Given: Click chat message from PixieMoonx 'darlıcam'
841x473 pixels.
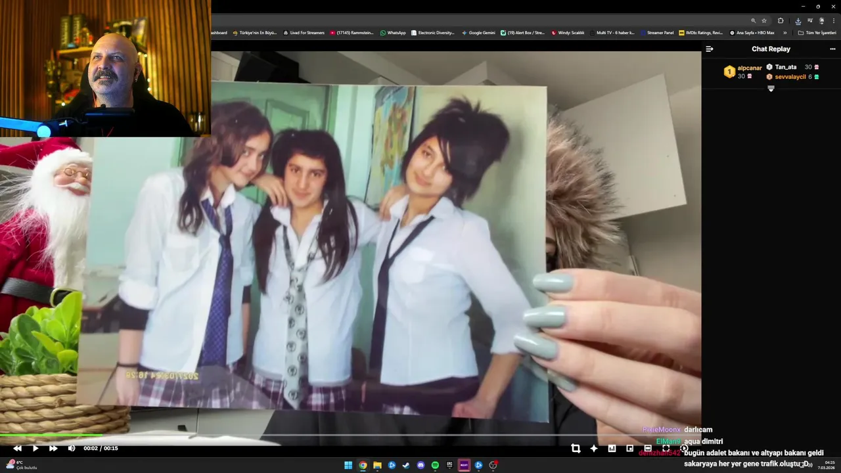Looking at the screenshot, I should pyautogui.click(x=677, y=430).
